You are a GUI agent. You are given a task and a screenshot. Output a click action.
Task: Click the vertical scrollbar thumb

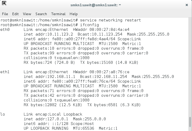[190, 122]
